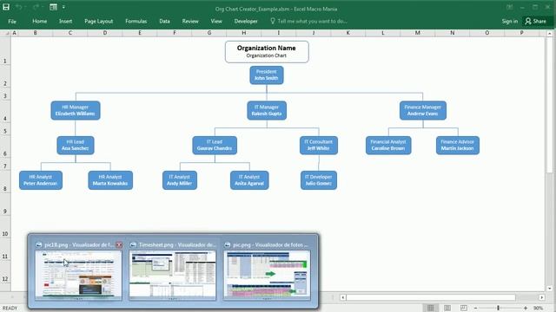The height and width of the screenshot is (312, 556).
Task: Select the Data ribbon tab
Action: point(164,21)
